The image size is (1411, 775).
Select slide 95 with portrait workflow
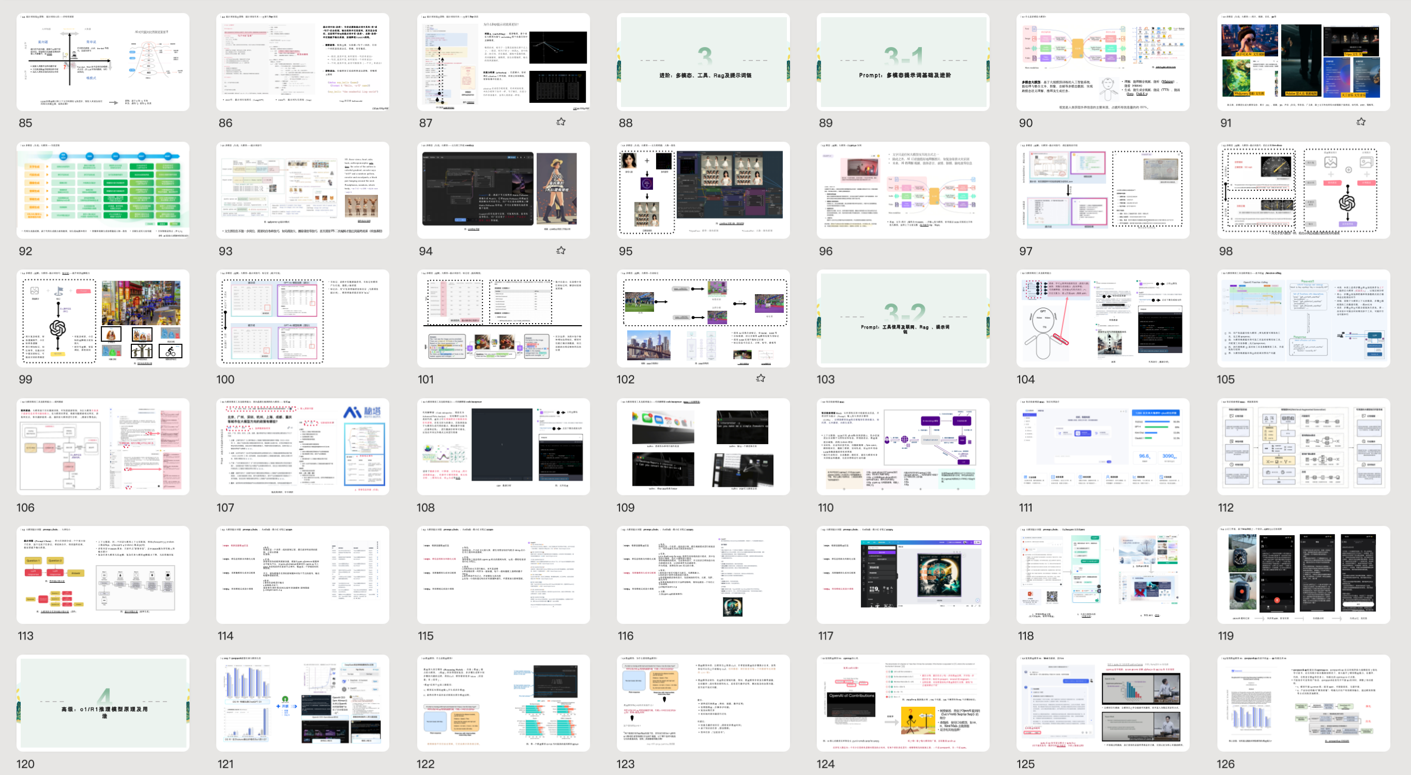tap(703, 190)
